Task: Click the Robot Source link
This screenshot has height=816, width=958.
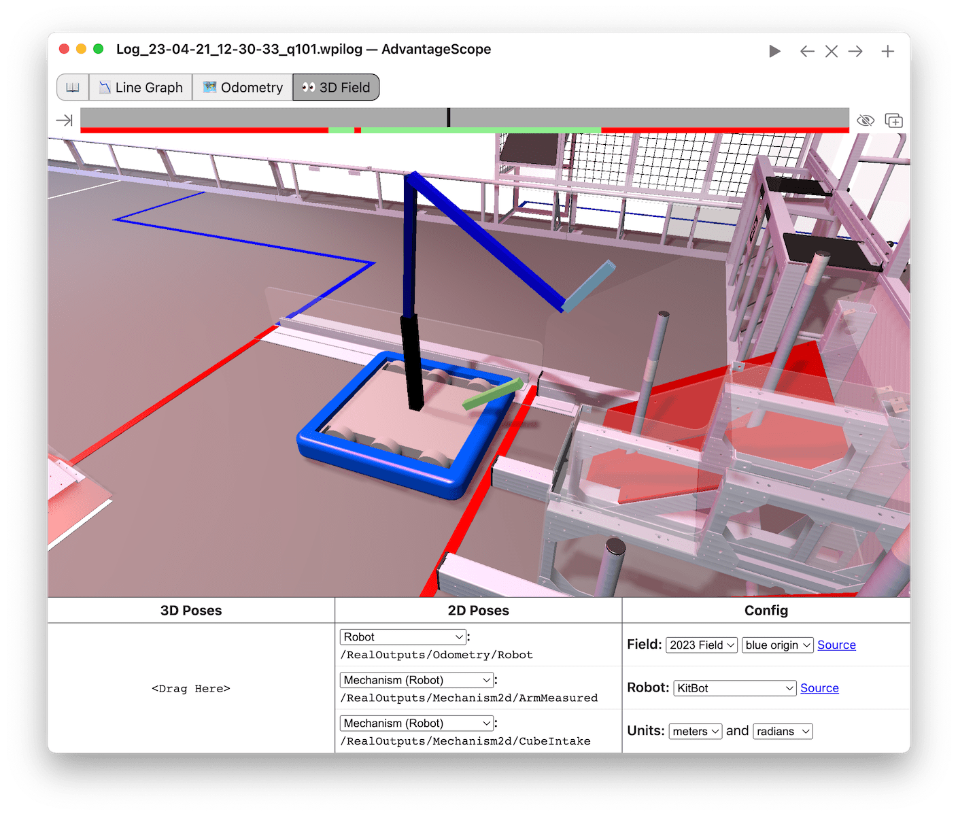Action: tap(819, 688)
